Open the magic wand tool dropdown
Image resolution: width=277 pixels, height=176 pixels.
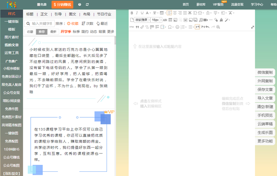(229, 20)
